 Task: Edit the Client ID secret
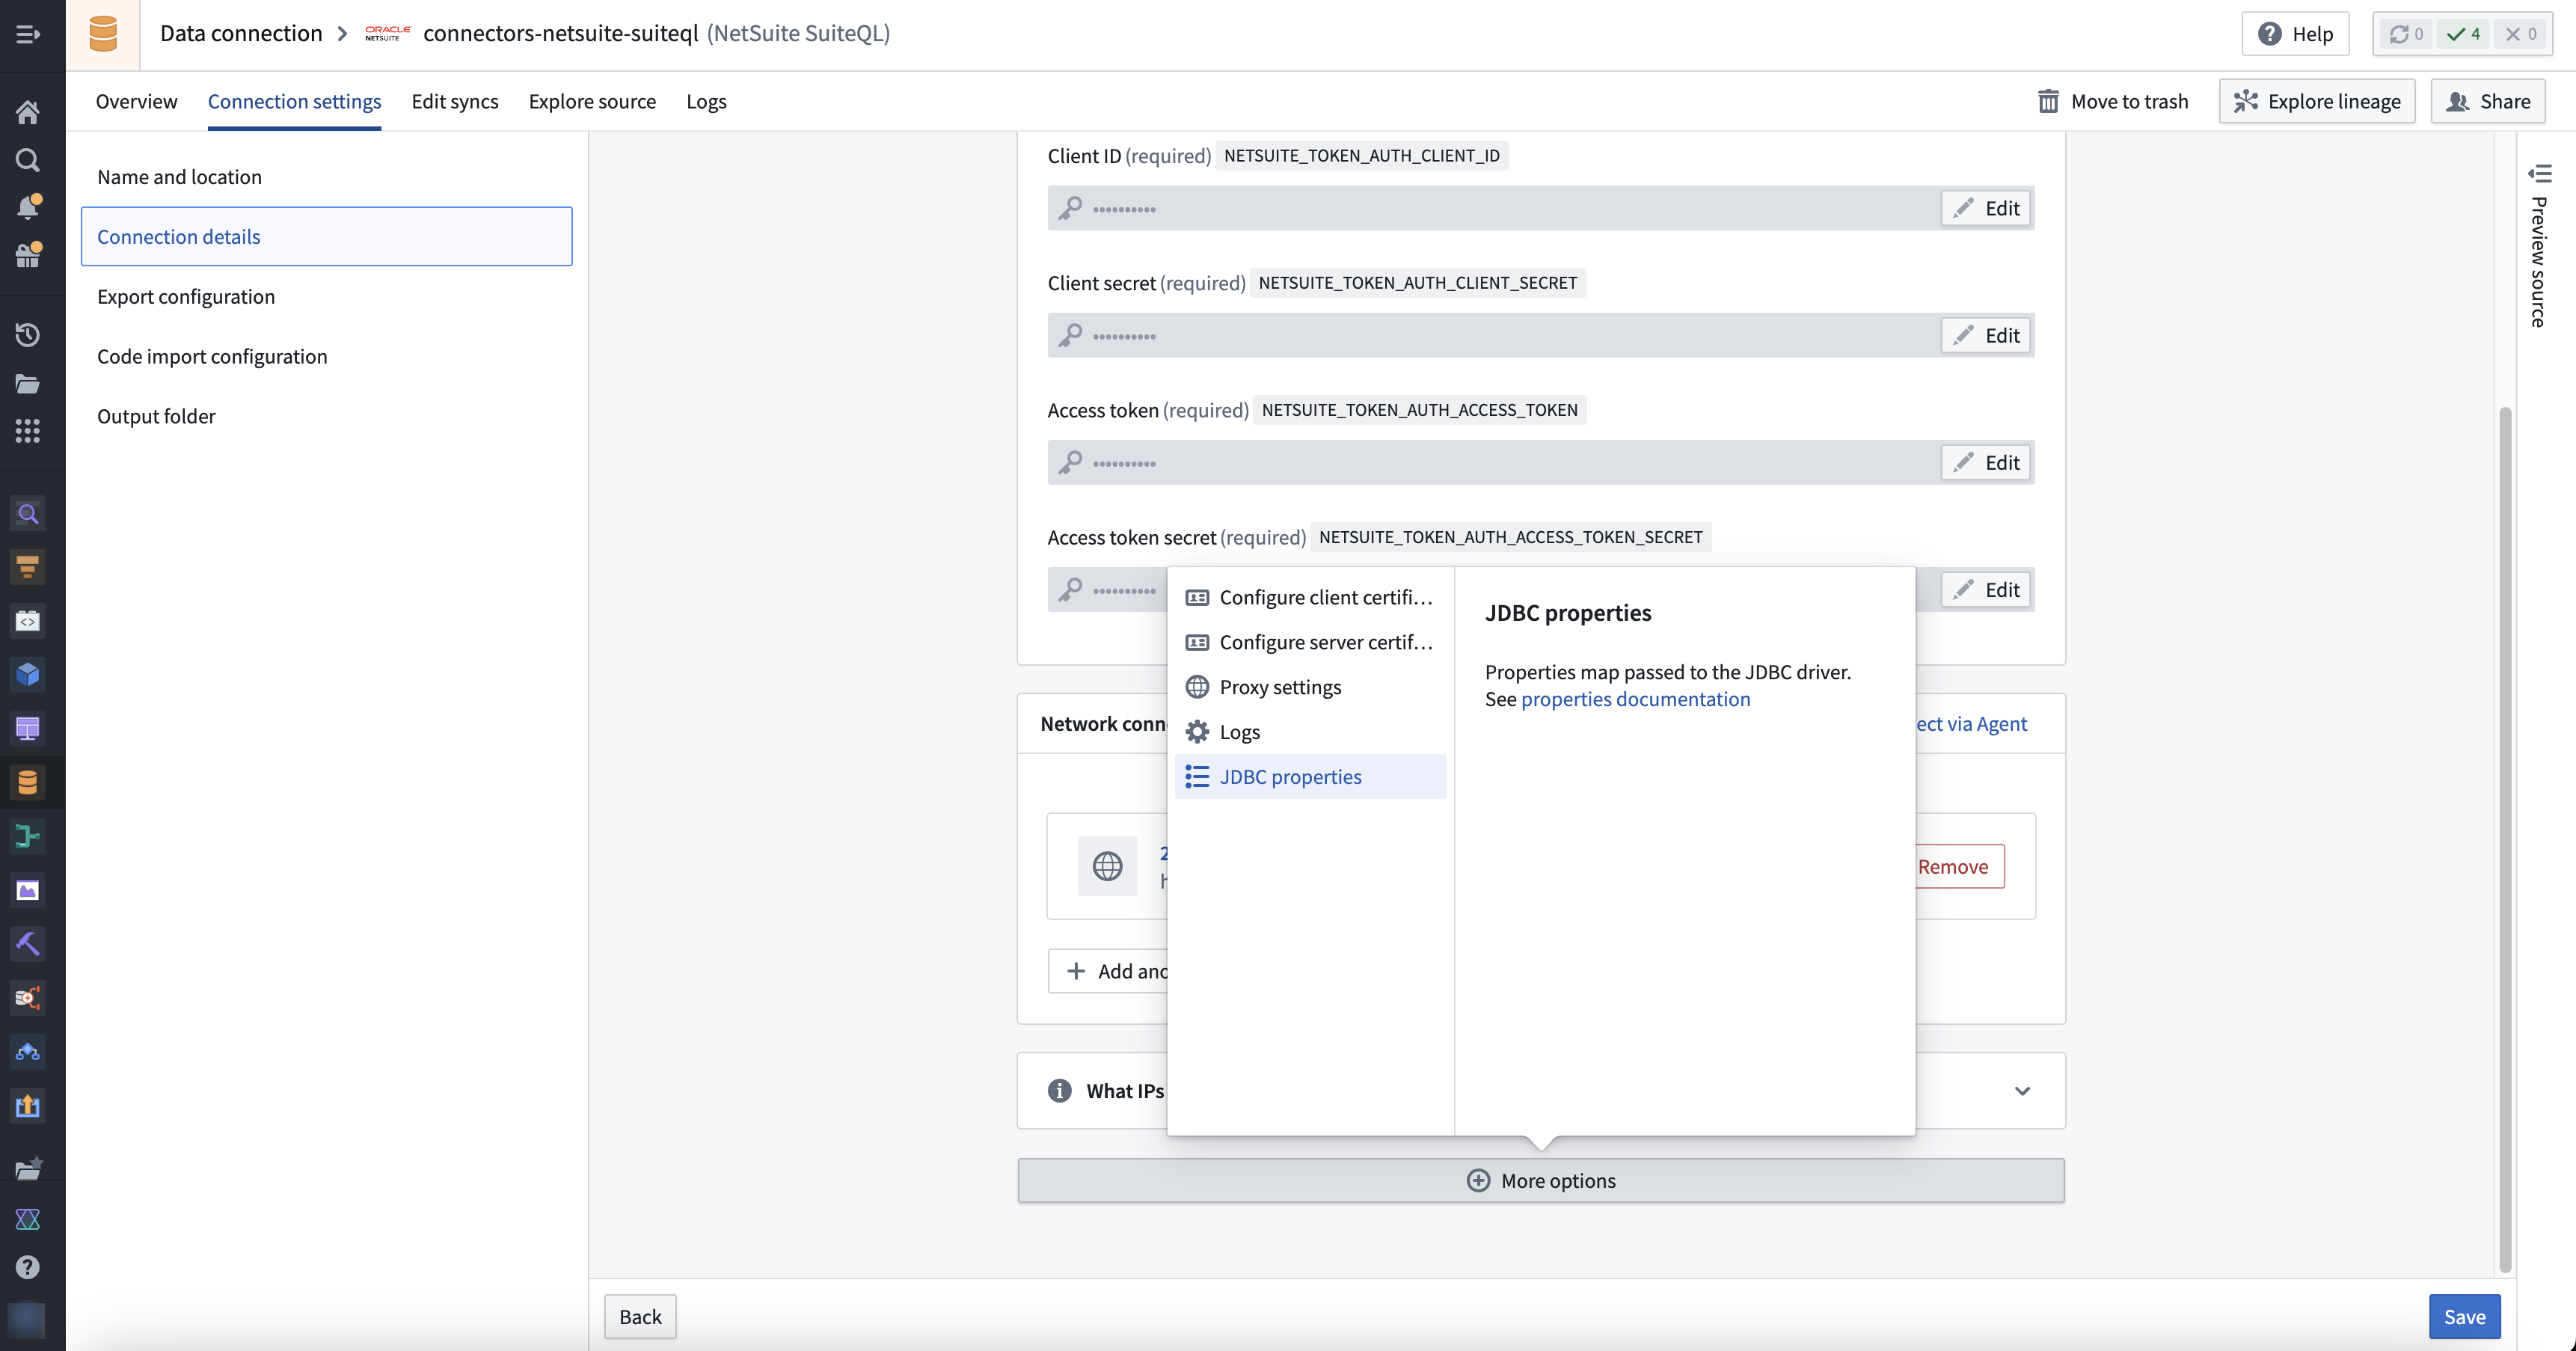click(x=1985, y=208)
